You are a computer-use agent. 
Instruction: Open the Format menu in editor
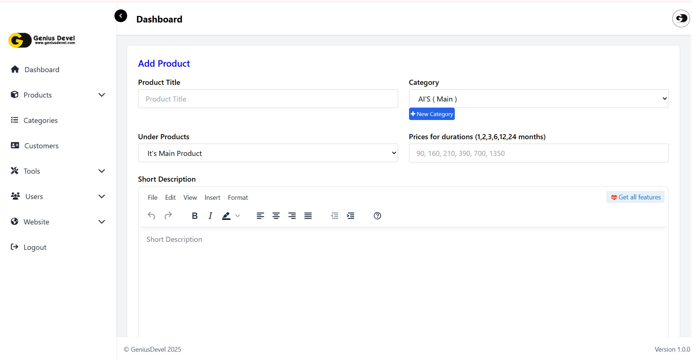pos(238,198)
